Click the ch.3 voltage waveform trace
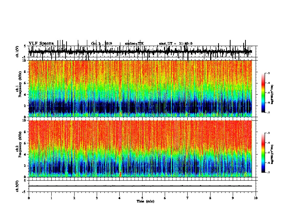The width and height of the screenshot is (288, 222). 140,186
